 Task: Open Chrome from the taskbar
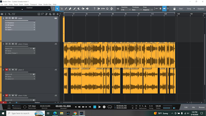pyautogui.click(x=75, y=113)
